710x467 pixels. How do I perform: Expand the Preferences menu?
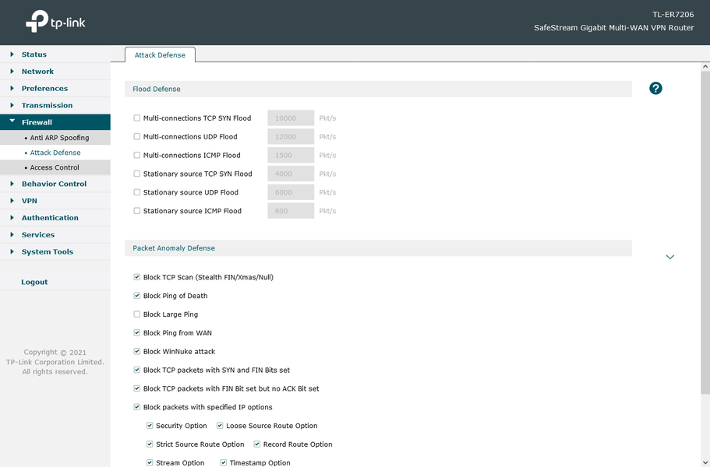55,88
